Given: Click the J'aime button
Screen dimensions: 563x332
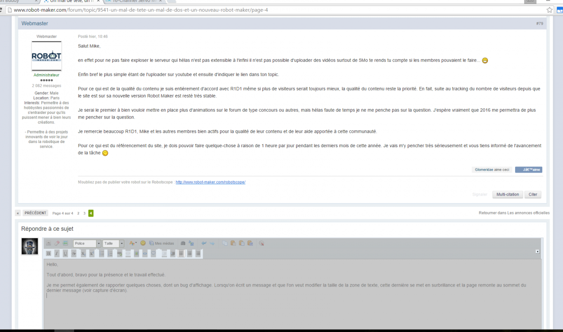Looking at the screenshot, I should pos(528,170).
